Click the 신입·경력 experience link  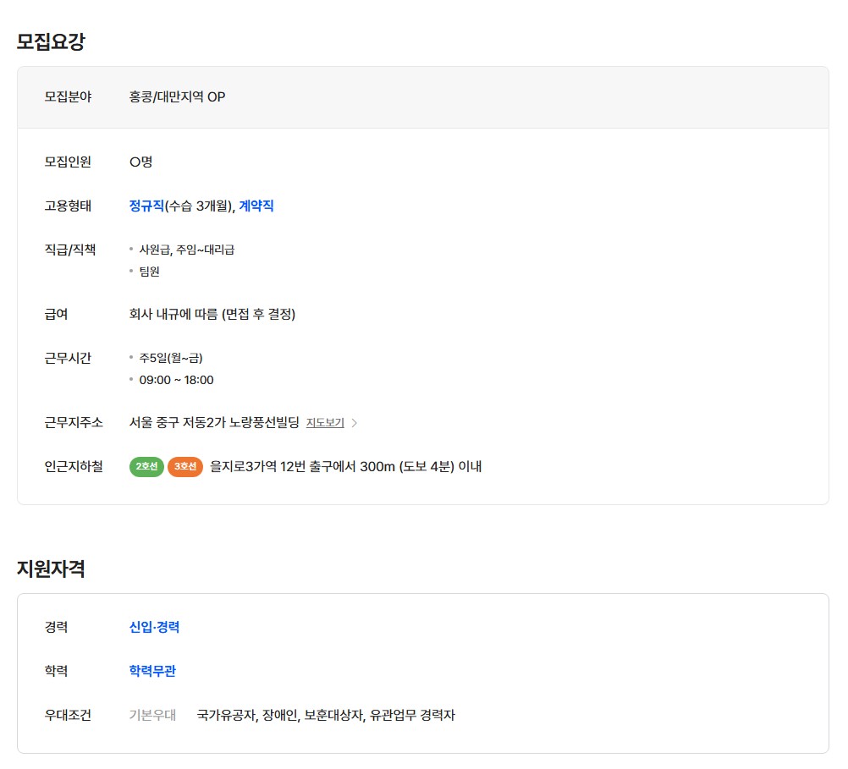(154, 627)
